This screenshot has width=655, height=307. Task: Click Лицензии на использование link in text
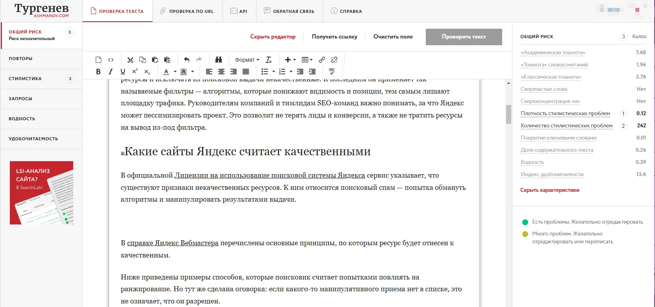270,175
